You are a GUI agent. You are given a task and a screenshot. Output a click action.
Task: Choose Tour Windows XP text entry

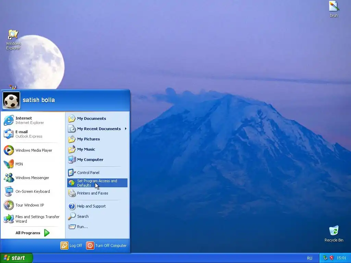(x=30, y=205)
